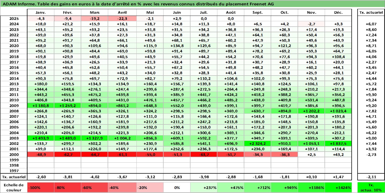Select the +237% pale green swatch
This screenshot has width=385, height=193.
coord(204,187)
